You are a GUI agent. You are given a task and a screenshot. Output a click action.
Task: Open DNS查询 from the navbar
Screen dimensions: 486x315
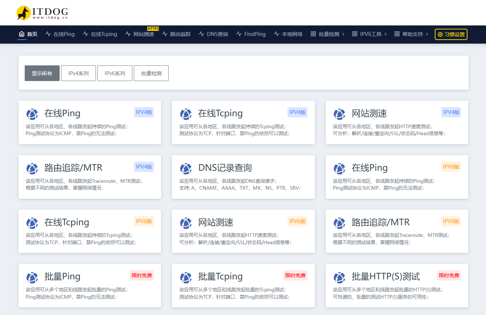pos(213,34)
